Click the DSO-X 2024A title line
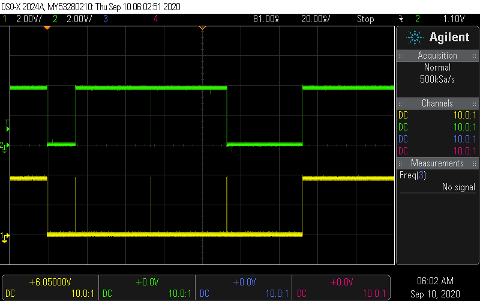Viewport: 480px width, 301px height. click(91, 7)
